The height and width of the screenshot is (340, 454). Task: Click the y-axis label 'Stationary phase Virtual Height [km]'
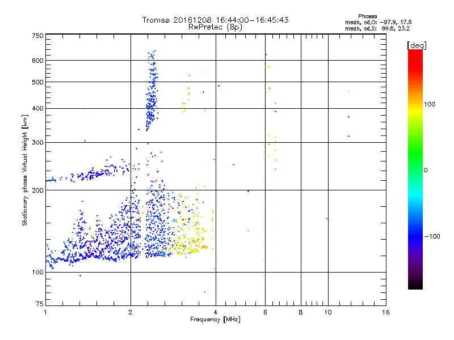point(24,171)
